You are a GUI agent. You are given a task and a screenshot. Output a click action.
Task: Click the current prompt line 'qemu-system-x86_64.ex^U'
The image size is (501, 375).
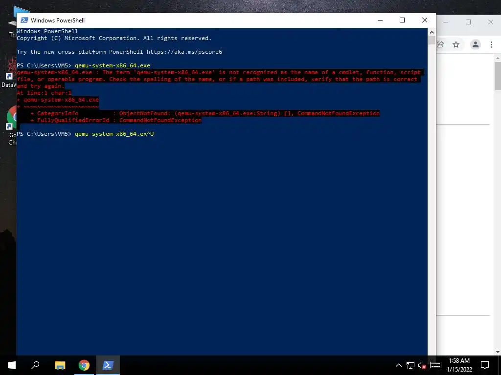click(x=114, y=134)
